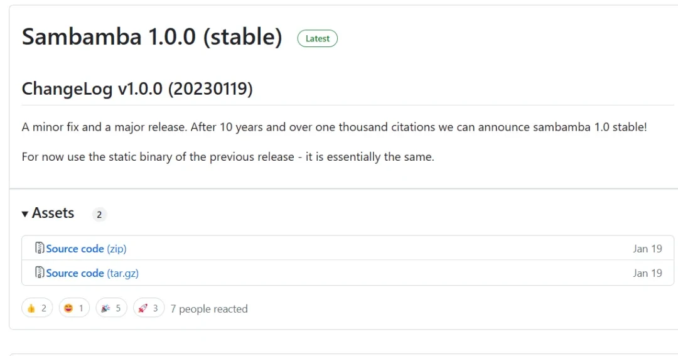The height and width of the screenshot is (356, 678).
Task: Click the ChangeLog v1.0.0 (20230119) heading
Action: [x=137, y=89]
